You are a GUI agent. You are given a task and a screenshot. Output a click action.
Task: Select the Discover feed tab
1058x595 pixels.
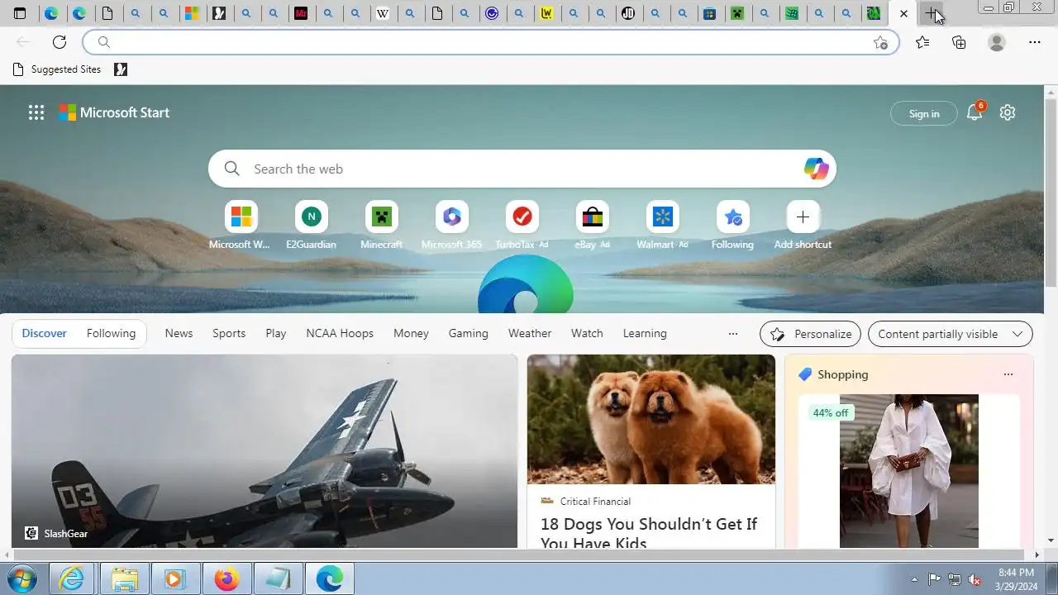point(44,334)
